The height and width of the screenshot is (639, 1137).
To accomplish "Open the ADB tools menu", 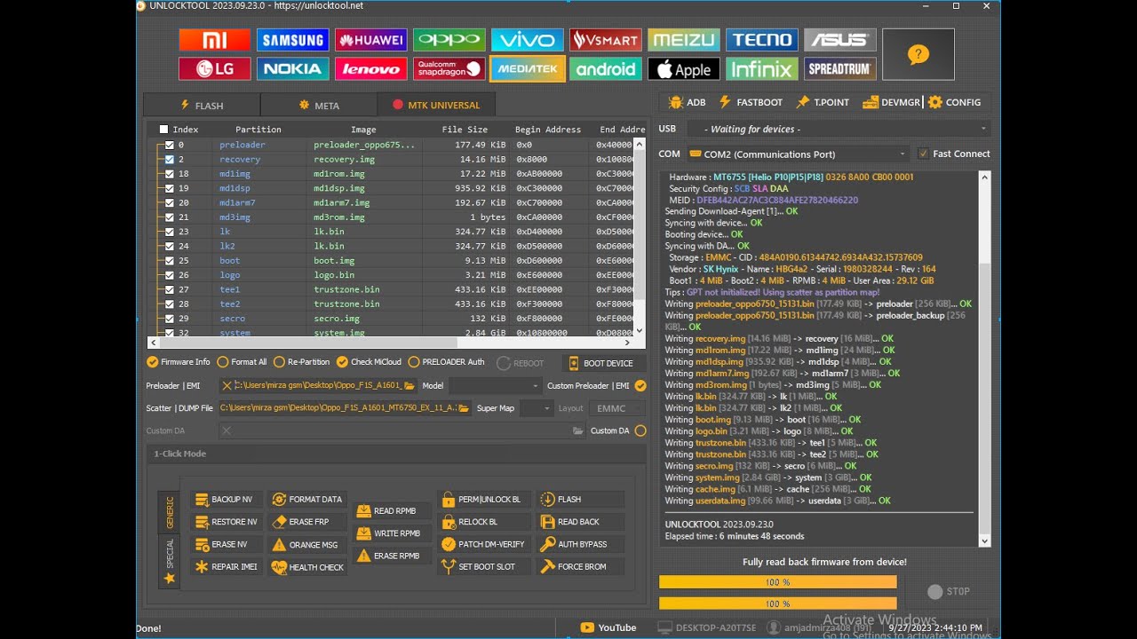I will tap(688, 103).
